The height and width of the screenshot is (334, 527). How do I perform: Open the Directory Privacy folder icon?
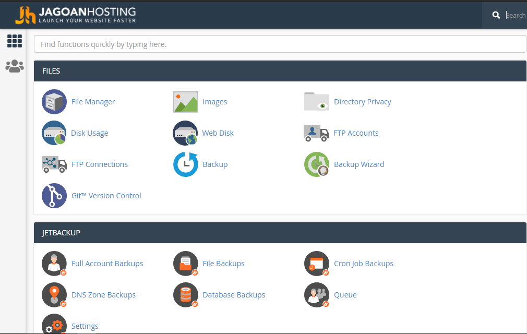pos(317,101)
